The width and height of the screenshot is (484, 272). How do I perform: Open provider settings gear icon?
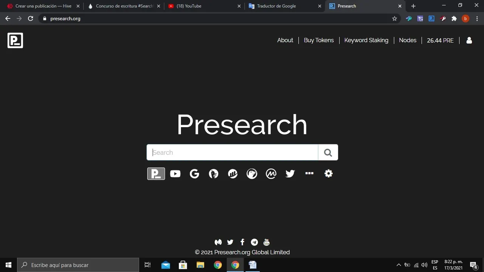coord(329,174)
